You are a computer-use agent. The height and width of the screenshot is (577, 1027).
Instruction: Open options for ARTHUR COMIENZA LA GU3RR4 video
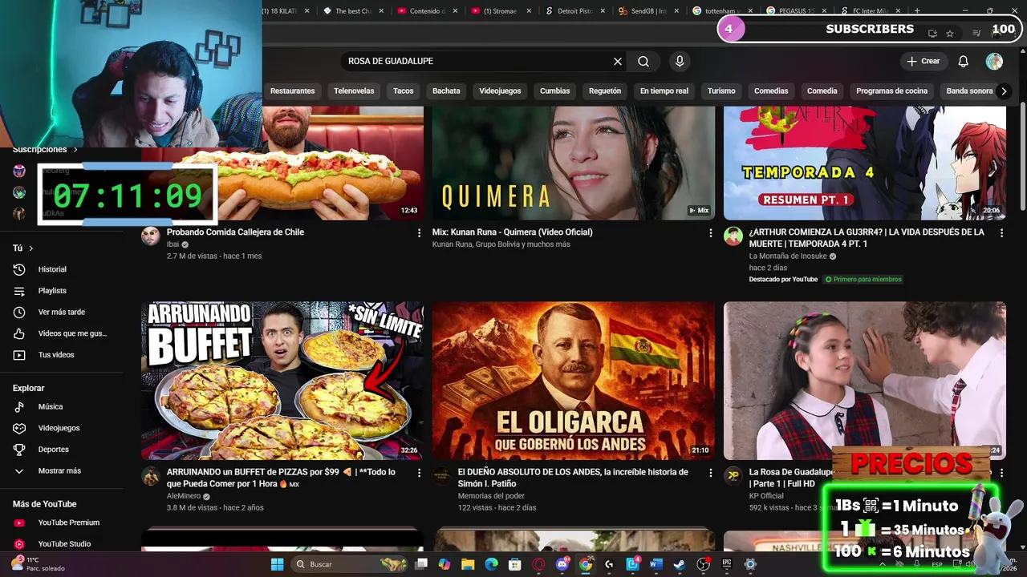1001,232
